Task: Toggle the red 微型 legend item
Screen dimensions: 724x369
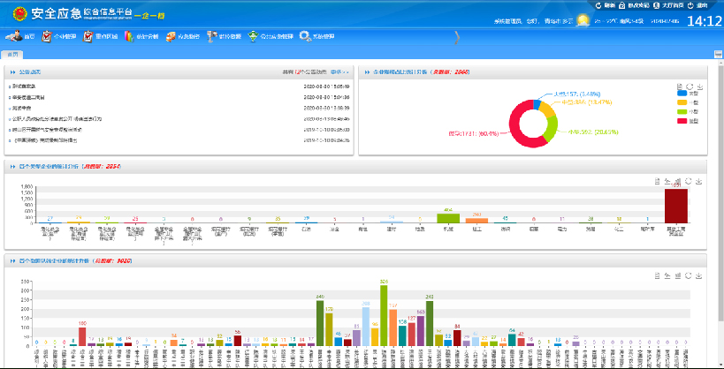Action: click(682, 119)
